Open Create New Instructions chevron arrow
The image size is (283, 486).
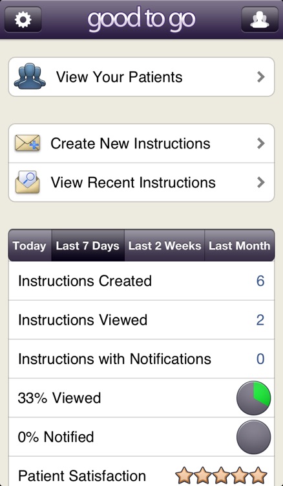[x=261, y=143]
